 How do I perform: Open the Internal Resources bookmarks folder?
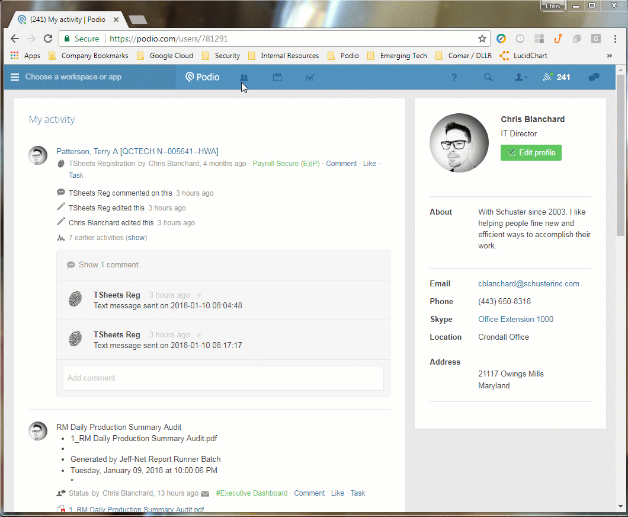(x=284, y=56)
